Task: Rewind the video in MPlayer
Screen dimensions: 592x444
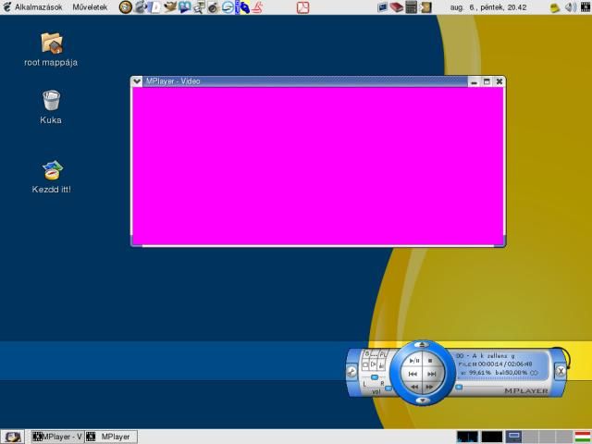Action: coord(414,387)
